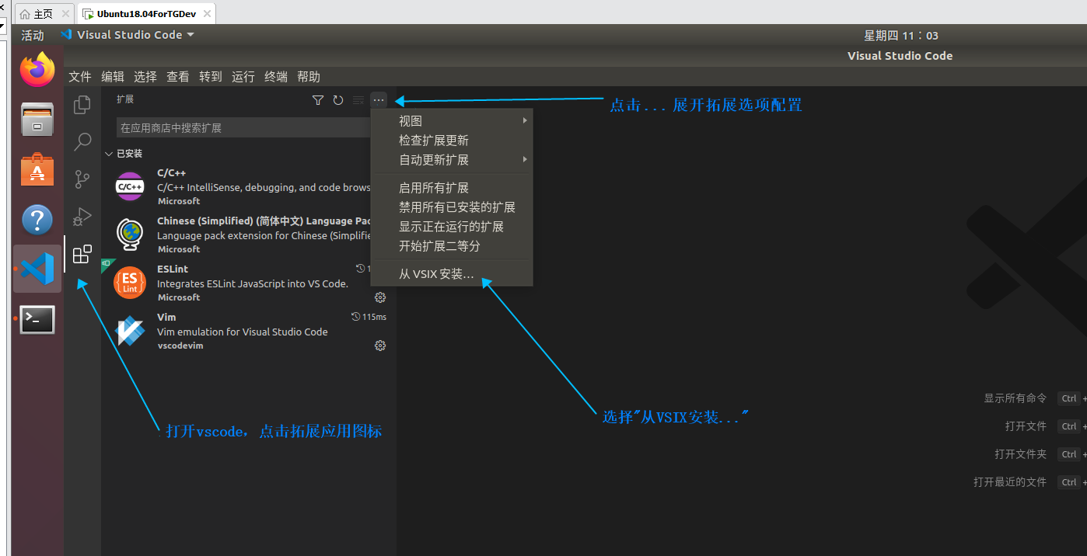Open the 选择 menu
The image size is (1087, 556).
tap(145, 77)
